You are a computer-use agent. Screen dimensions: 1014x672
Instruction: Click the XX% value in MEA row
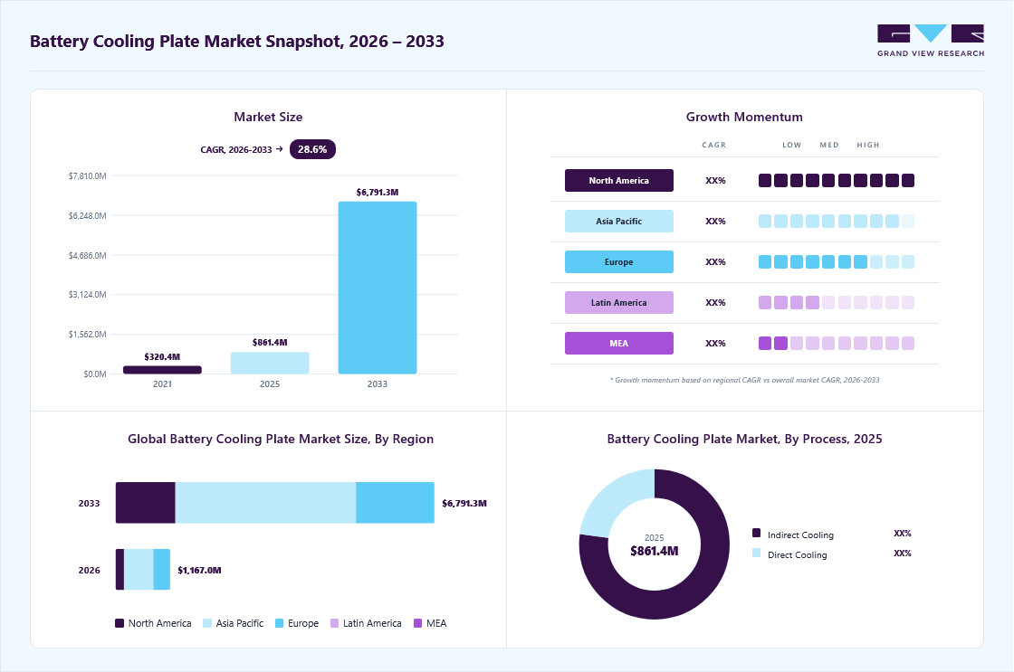point(716,343)
